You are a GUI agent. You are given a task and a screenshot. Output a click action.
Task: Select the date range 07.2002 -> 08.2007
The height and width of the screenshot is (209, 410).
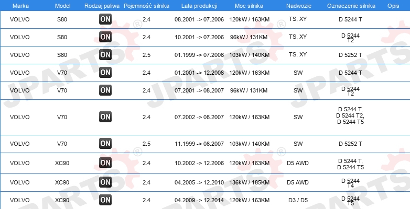199,117
